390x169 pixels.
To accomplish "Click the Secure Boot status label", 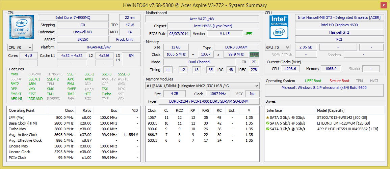I will [339, 81].
